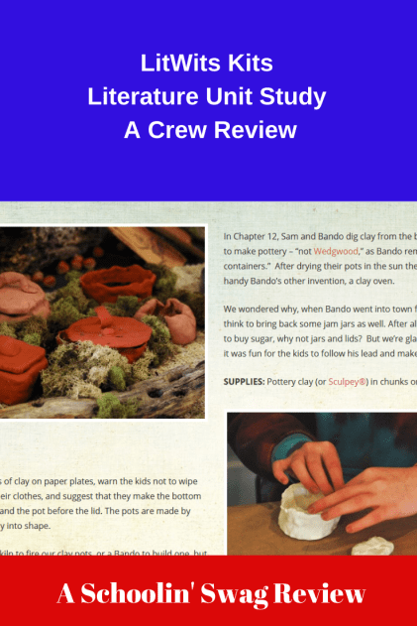
Task: Click the A Schoolin' Swag Review banner
Action: 211,593
